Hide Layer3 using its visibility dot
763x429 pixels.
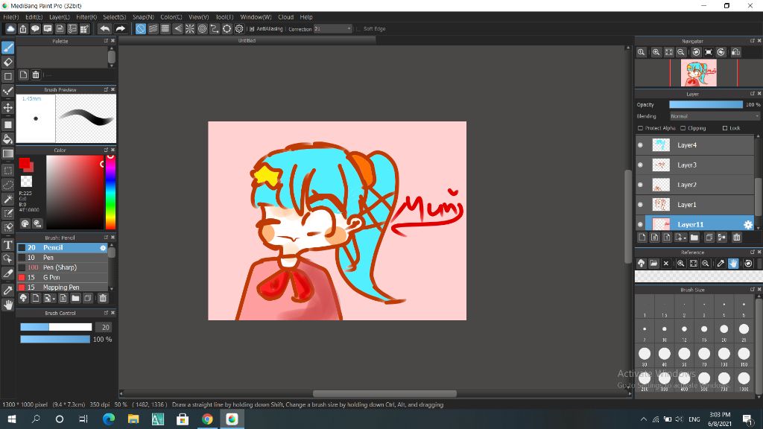point(640,165)
